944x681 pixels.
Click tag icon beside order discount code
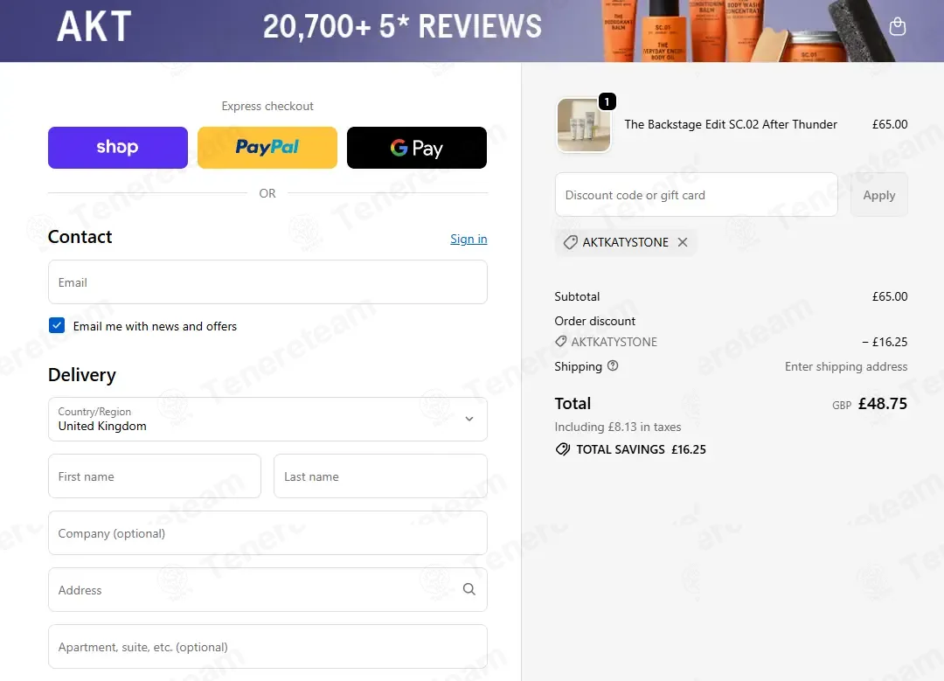[560, 342]
